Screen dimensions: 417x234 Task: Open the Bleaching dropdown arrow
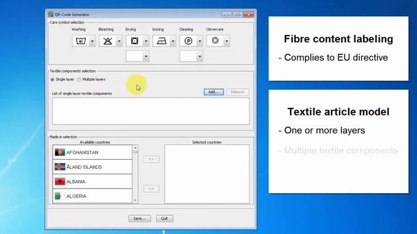click(119, 41)
